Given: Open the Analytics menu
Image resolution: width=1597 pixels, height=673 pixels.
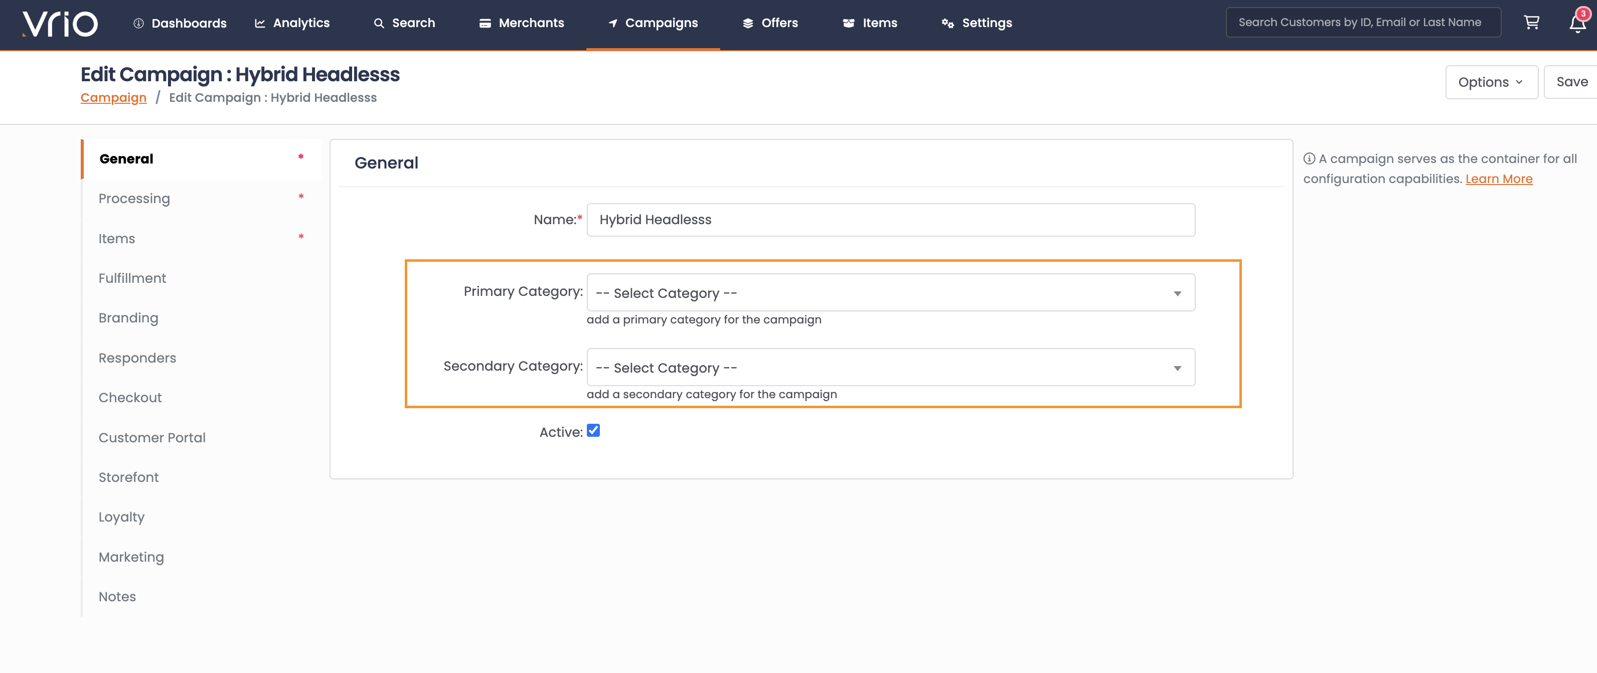Looking at the screenshot, I should click(292, 23).
